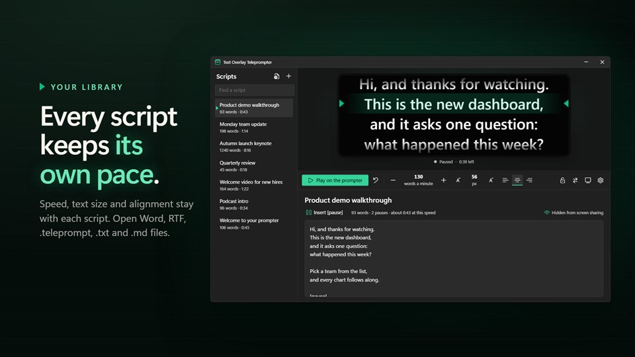Click Play on the prompter button
The height and width of the screenshot is (357, 635).
tap(335, 180)
